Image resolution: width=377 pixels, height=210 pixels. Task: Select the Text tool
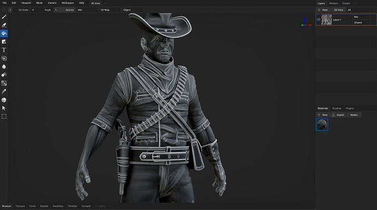(x=4, y=50)
